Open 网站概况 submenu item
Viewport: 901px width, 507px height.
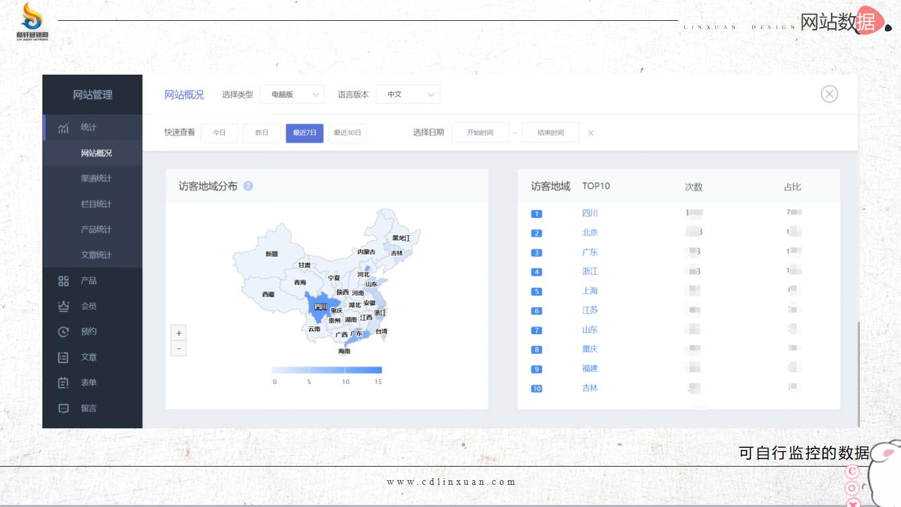(92, 153)
